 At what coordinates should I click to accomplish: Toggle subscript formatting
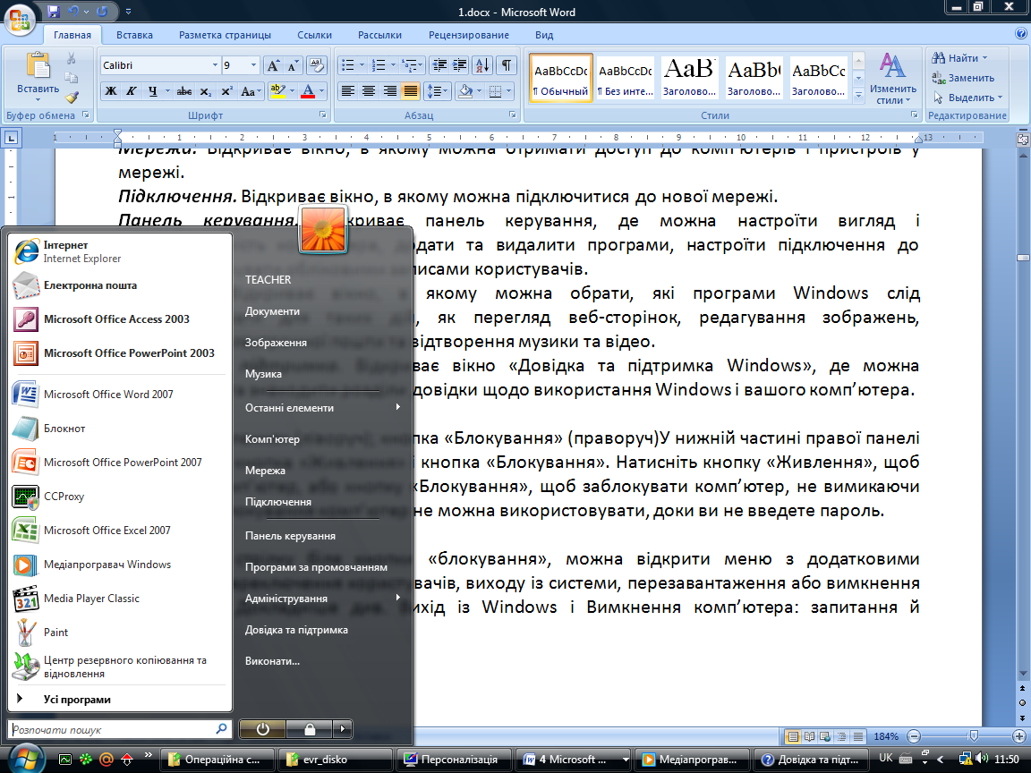[206, 91]
